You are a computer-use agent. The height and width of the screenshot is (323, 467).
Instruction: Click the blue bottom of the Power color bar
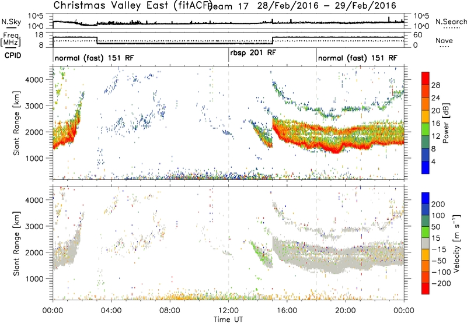coord(426,168)
